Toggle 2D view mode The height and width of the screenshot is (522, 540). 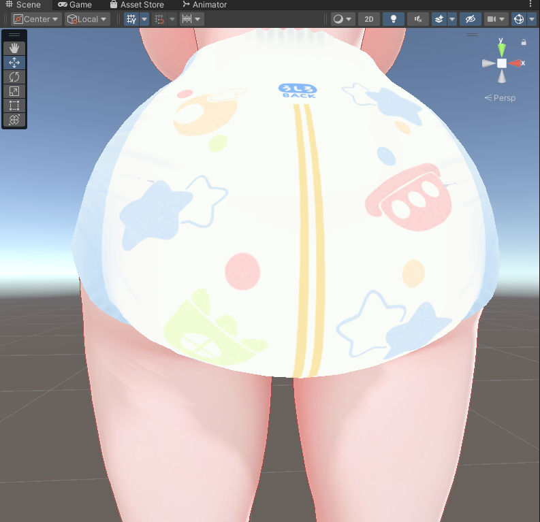click(369, 19)
